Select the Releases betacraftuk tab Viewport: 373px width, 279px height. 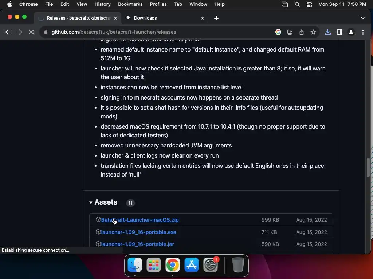coord(78,18)
